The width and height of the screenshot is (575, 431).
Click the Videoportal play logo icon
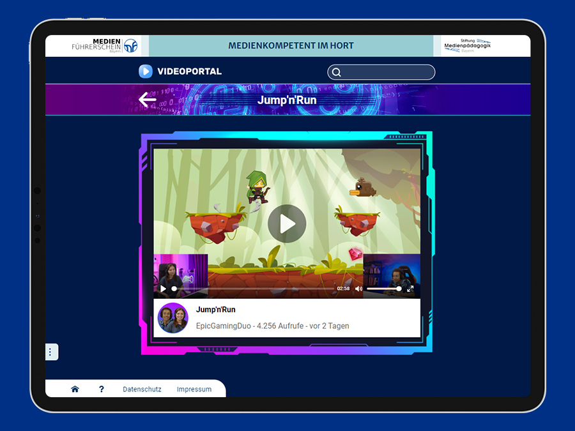click(x=146, y=72)
